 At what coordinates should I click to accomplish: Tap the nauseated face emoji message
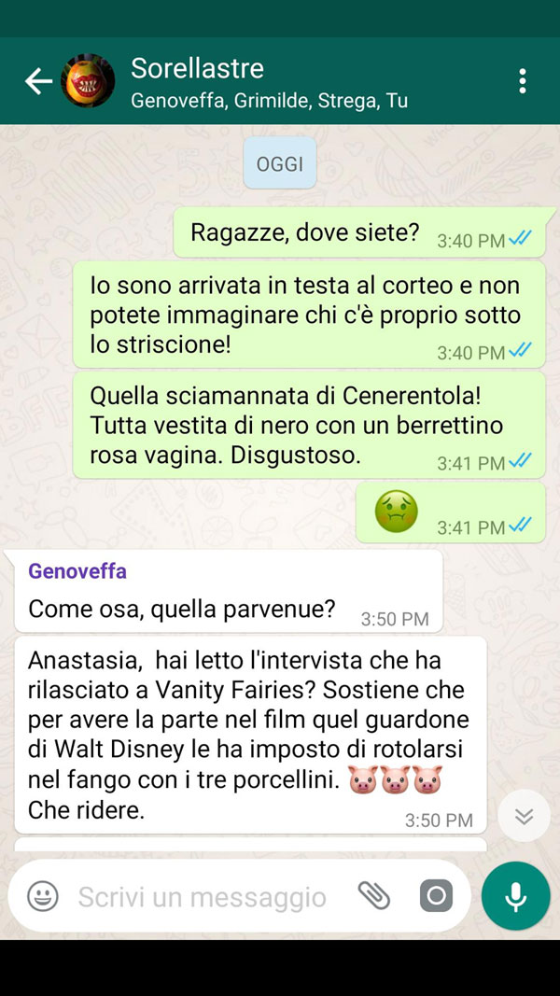[x=396, y=511]
